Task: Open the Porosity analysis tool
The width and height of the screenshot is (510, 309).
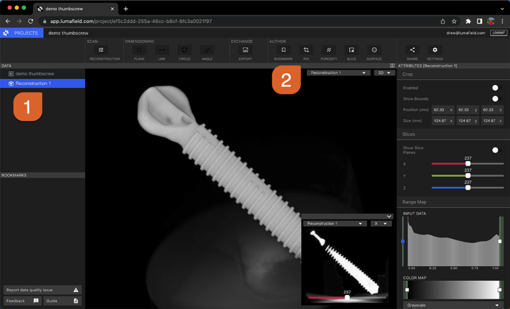Action: click(328, 52)
